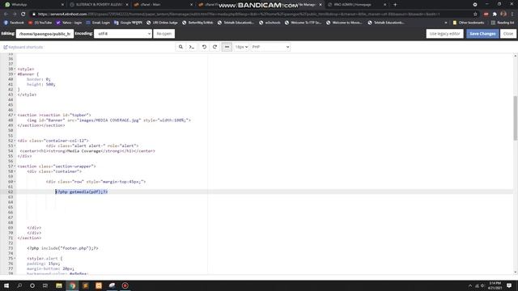Click Use legacy editor button
The height and width of the screenshot is (291, 518).
point(444,34)
